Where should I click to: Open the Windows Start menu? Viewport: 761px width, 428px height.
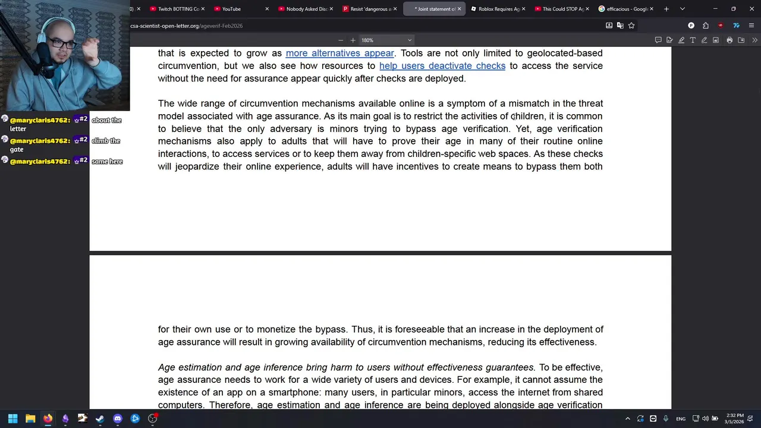pyautogui.click(x=12, y=418)
